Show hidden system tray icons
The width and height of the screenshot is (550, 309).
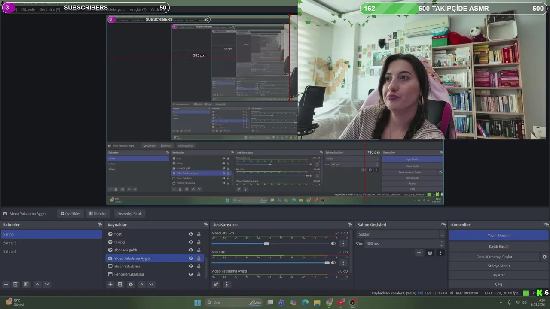(x=501, y=303)
